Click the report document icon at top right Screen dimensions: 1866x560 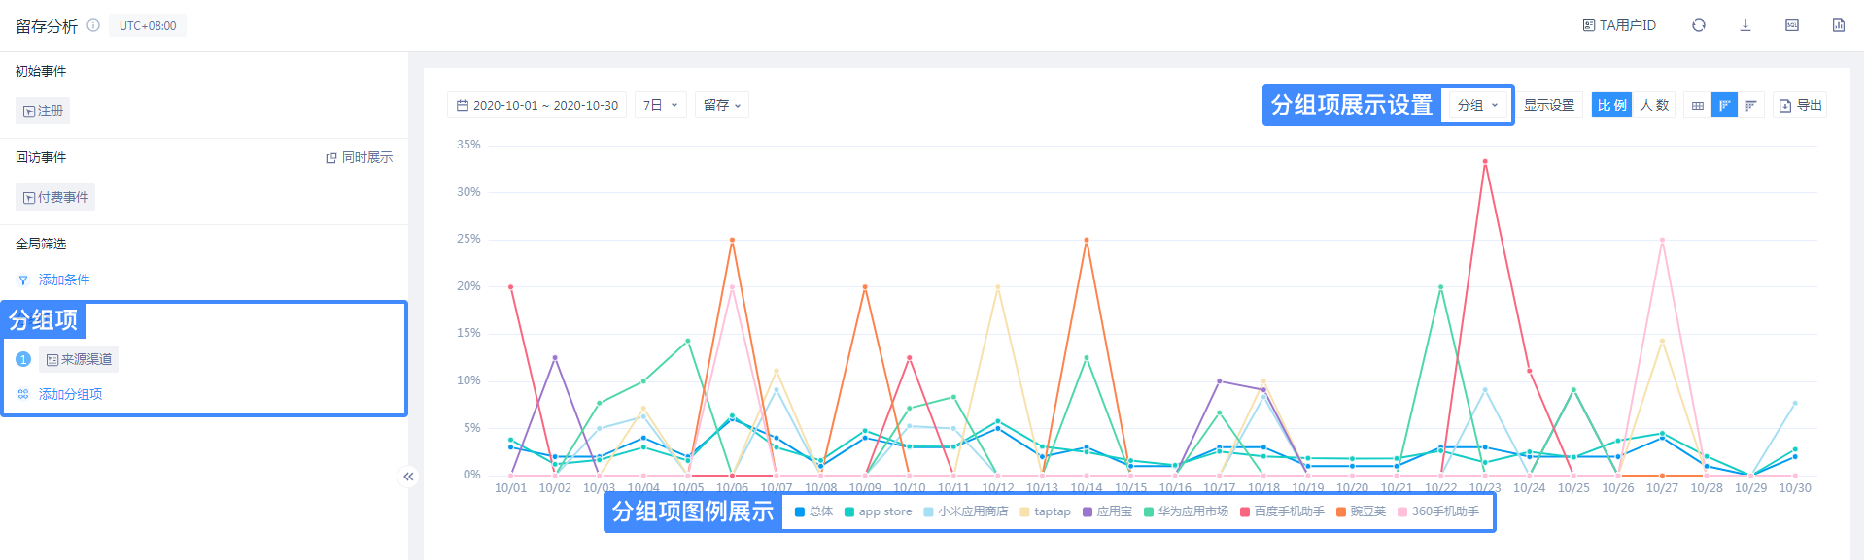tap(1838, 25)
